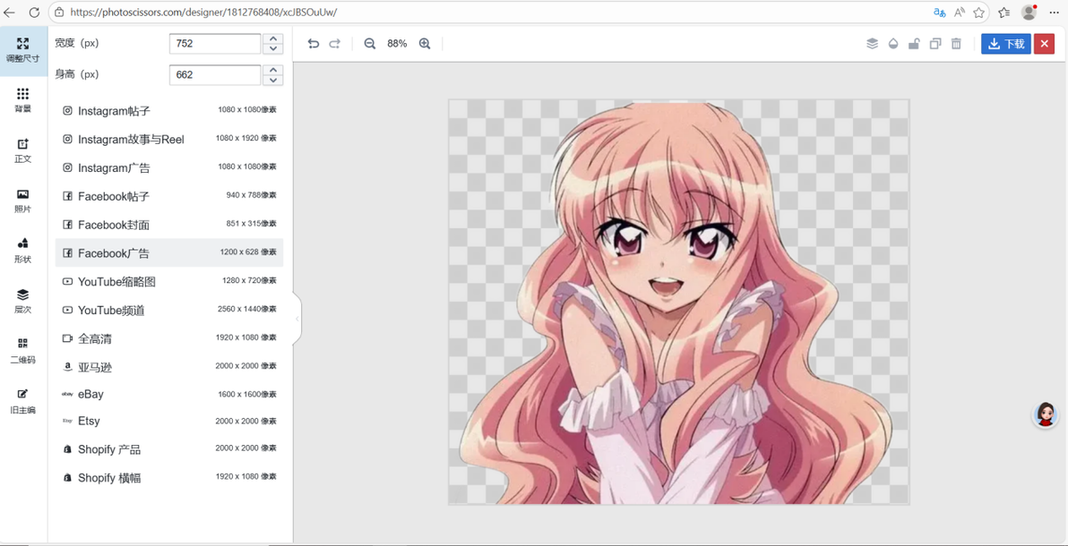
Task: Select the Shopify 横幅 preset
Action: pyautogui.click(x=169, y=478)
